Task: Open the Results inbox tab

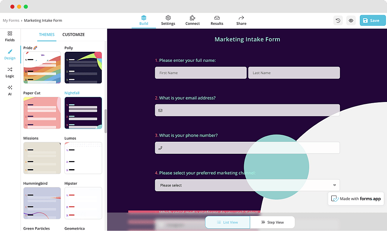Action: pyautogui.click(x=217, y=20)
